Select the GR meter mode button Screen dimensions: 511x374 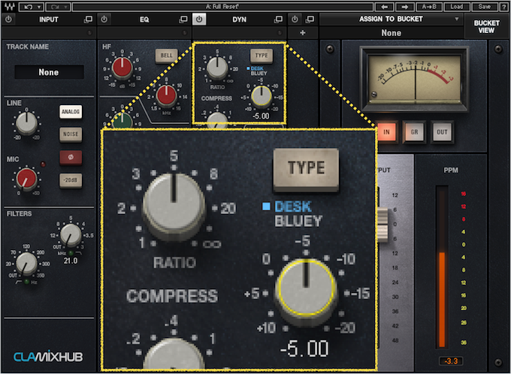[414, 132]
